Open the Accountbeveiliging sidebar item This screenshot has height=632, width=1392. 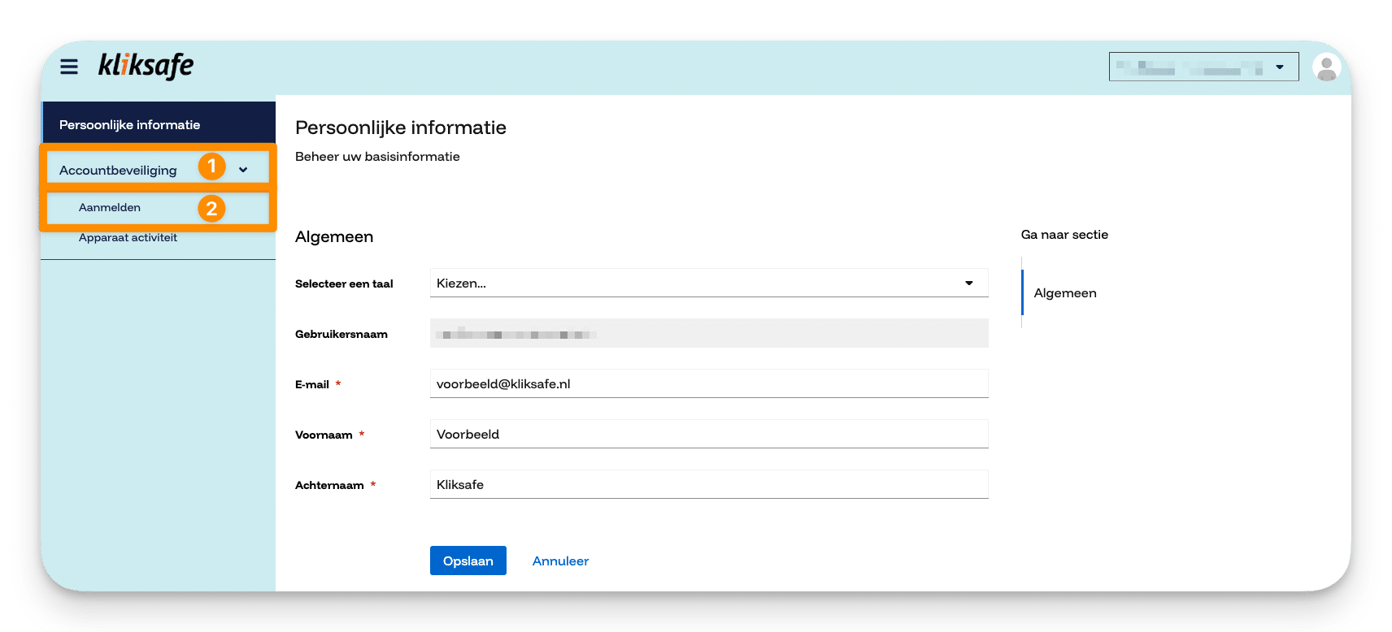pyautogui.click(x=119, y=171)
